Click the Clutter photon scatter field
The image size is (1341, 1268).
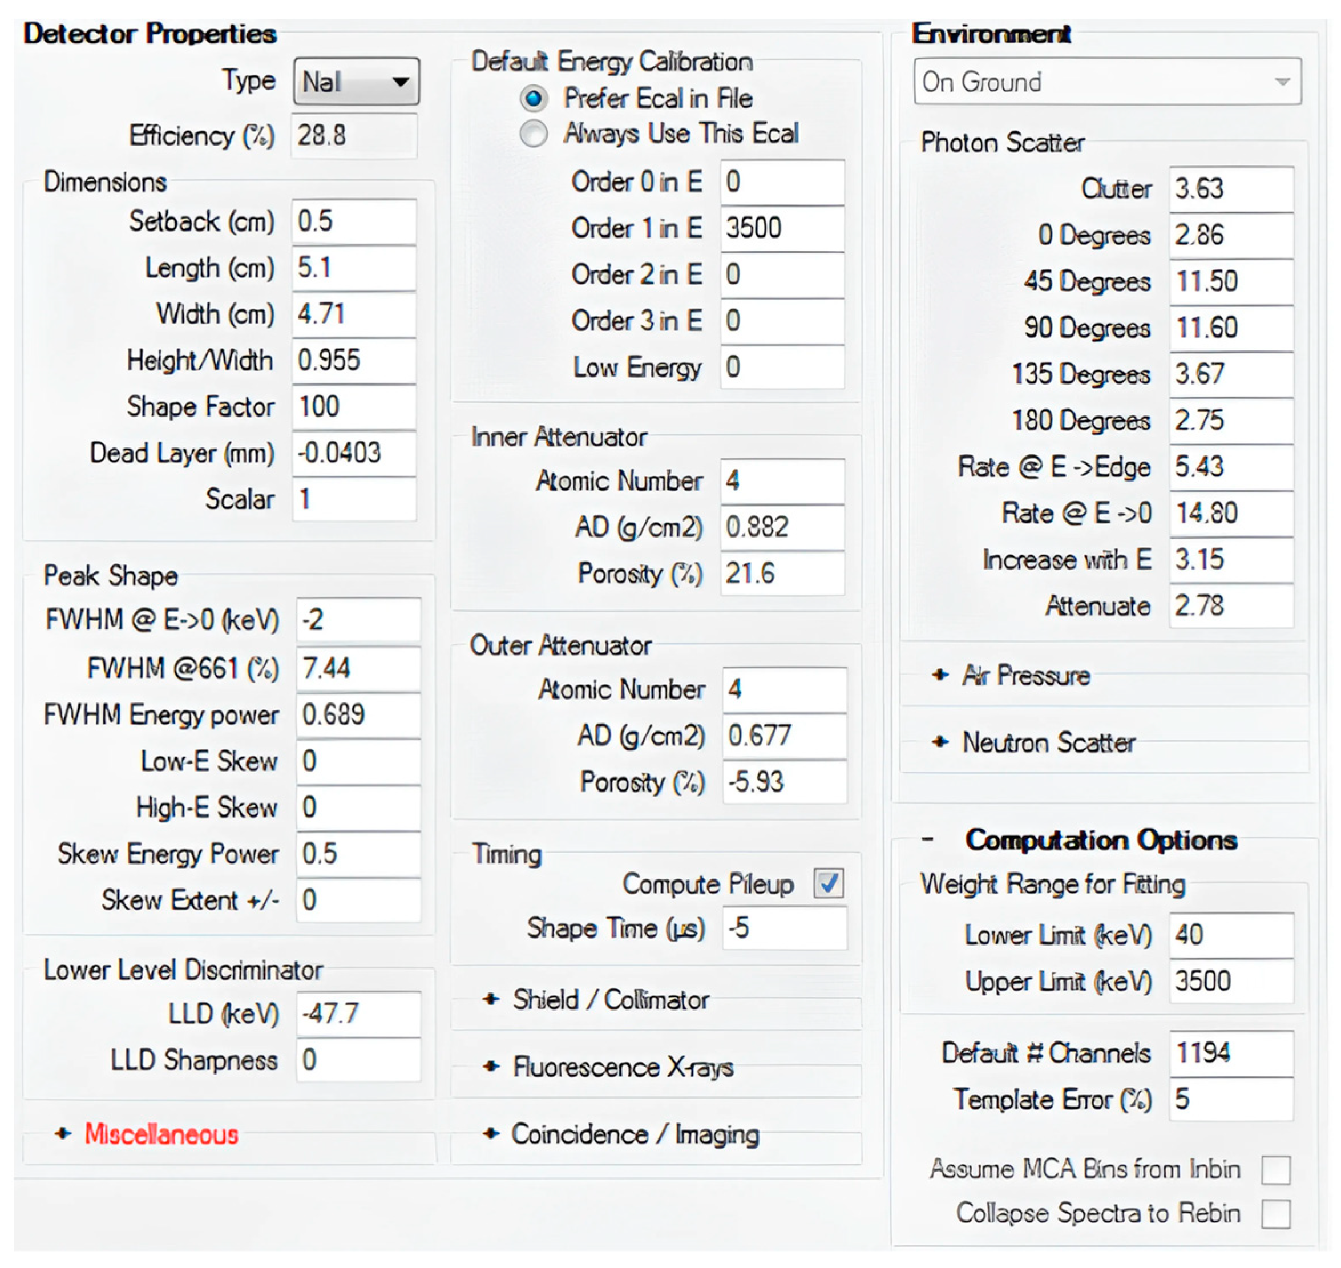click(x=1231, y=188)
